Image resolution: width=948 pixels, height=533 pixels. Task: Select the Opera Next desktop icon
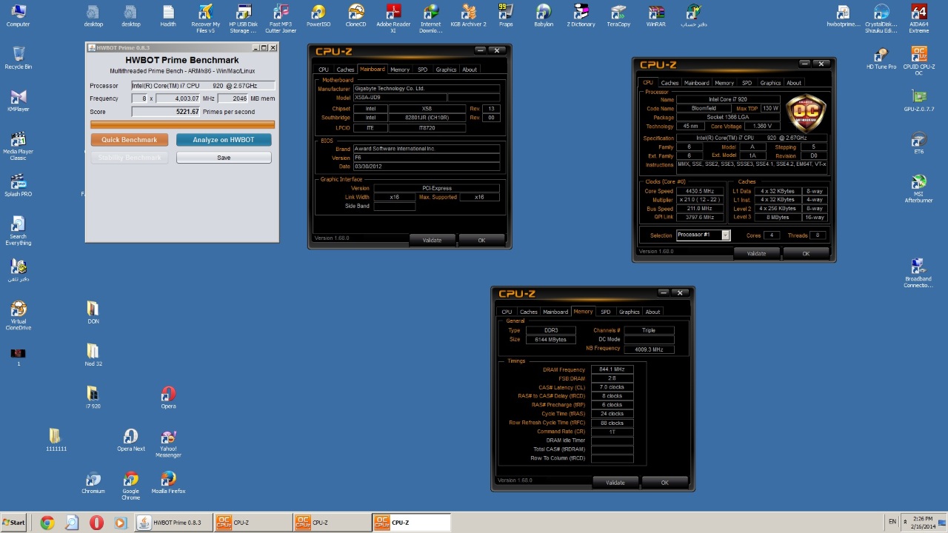pos(130,440)
